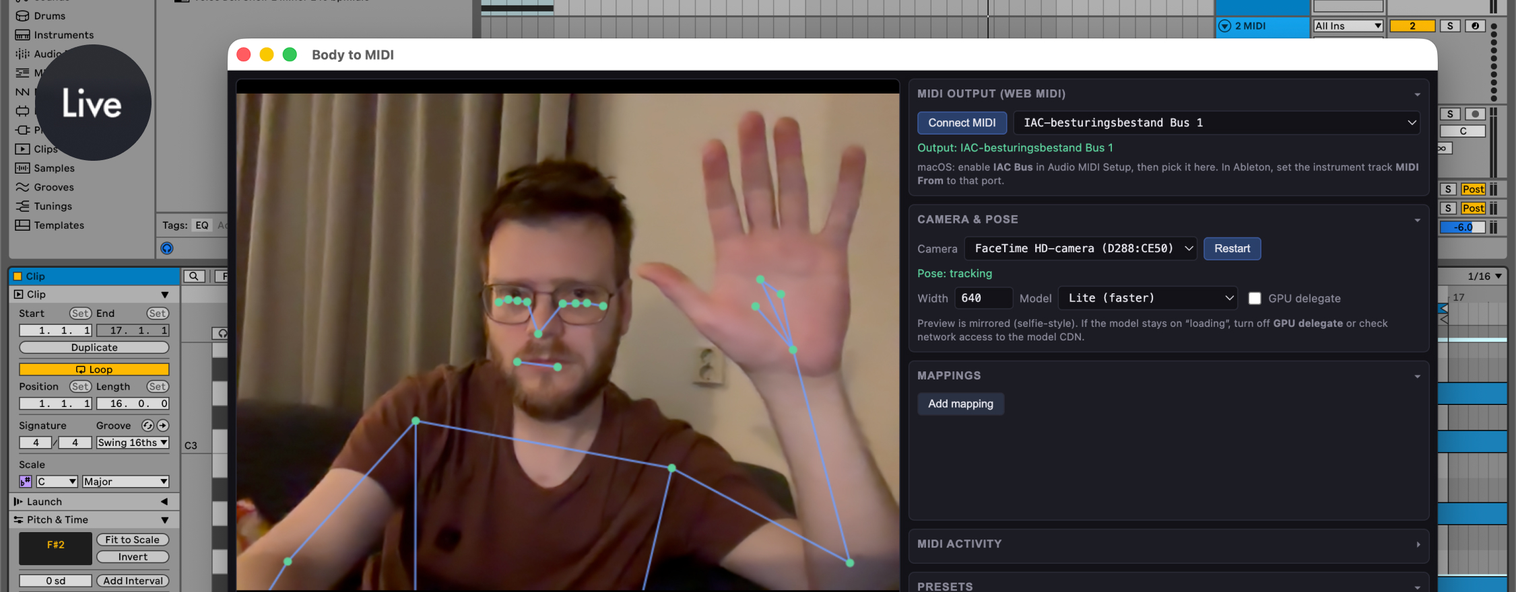Click the round unfold icon on 2 MIDI track
This screenshot has width=1516, height=592.
[1225, 26]
